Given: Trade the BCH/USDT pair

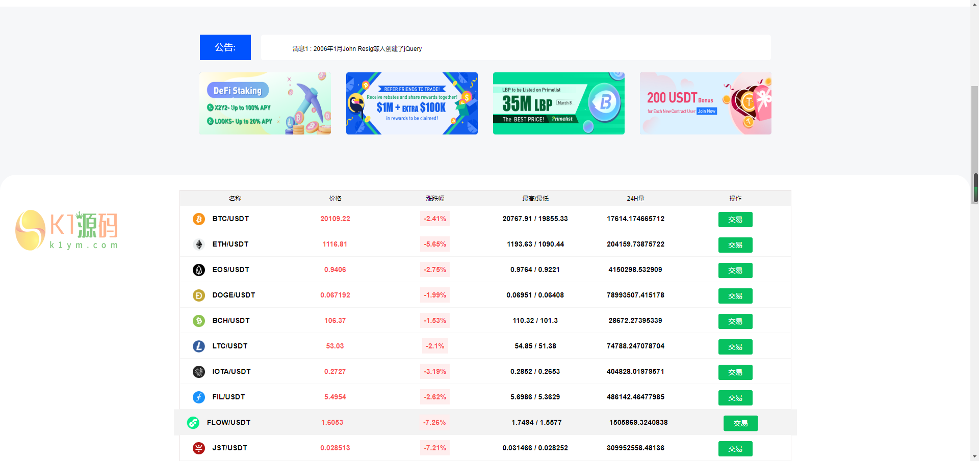Looking at the screenshot, I should point(735,321).
